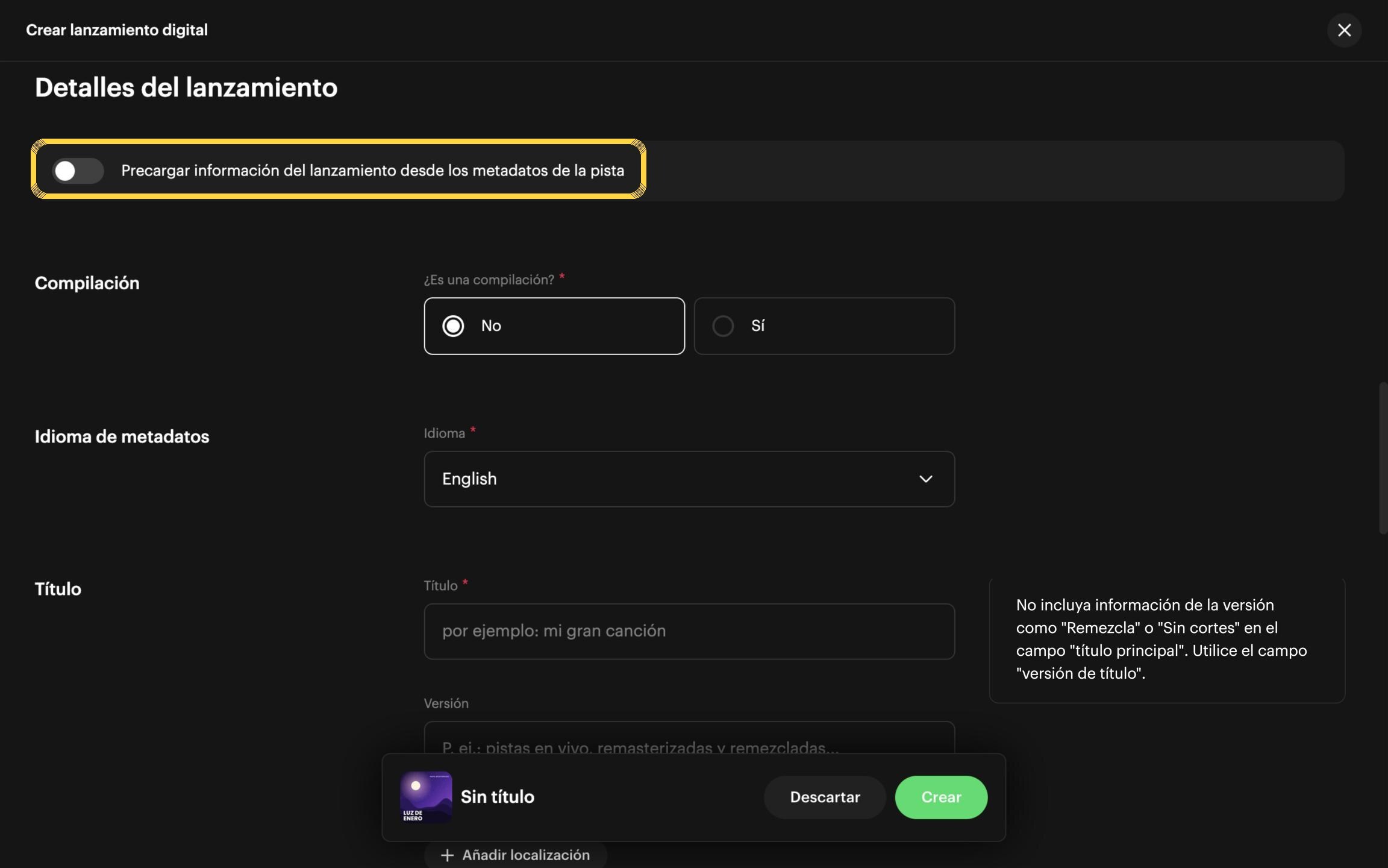
Task: Focus the Versión input field
Action: tap(689, 738)
